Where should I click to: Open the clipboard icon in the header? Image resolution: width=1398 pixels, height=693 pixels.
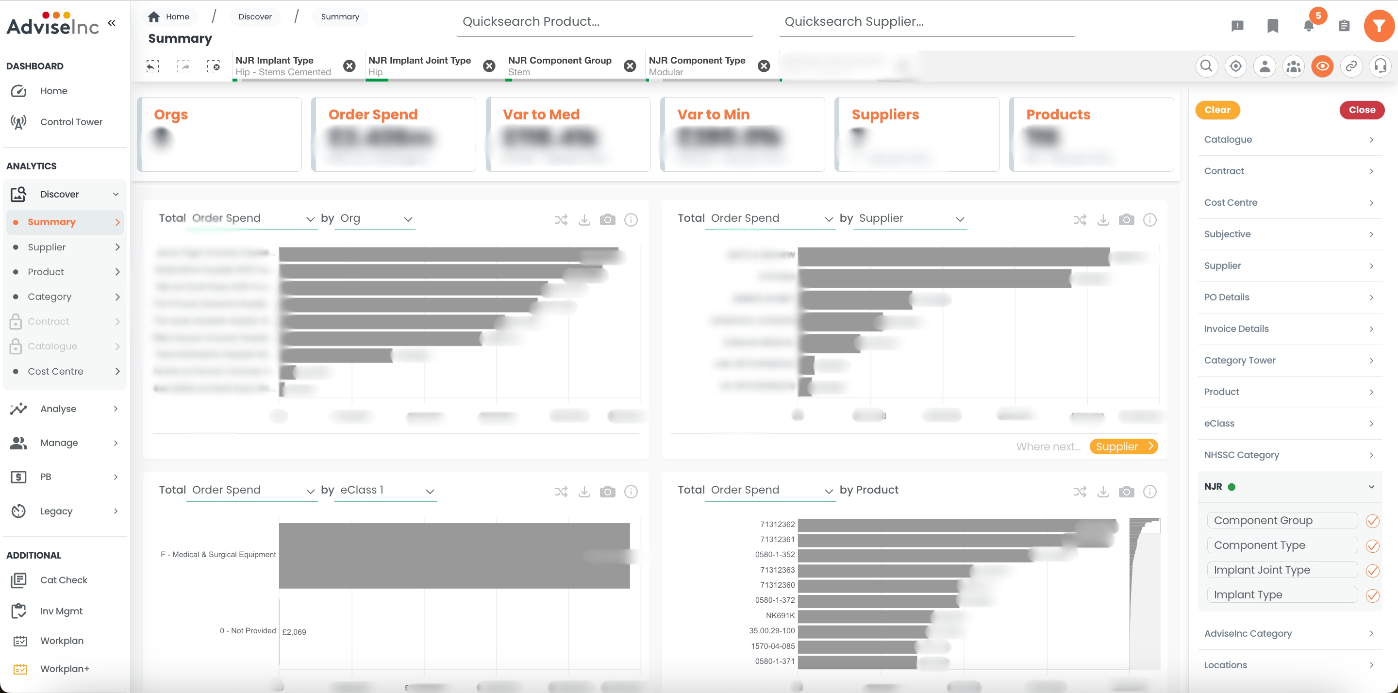[x=1344, y=26]
